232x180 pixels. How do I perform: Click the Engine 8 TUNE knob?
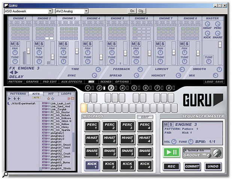coord(184,61)
